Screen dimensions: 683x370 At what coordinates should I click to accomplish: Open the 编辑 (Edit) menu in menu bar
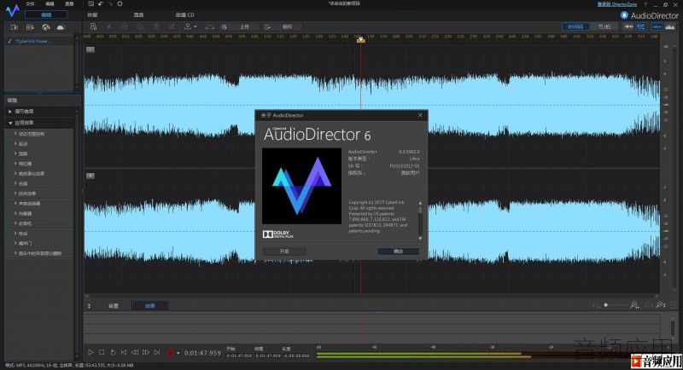50,4
